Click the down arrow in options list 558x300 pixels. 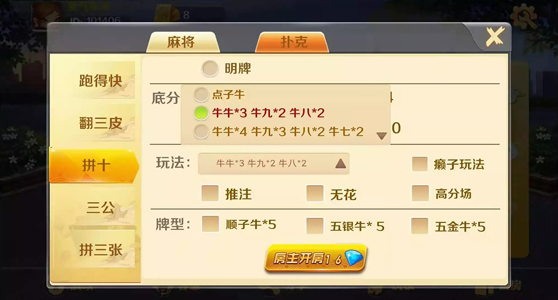pos(381,136)
